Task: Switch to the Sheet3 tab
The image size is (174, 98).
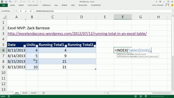Action: tap(34, 93)
